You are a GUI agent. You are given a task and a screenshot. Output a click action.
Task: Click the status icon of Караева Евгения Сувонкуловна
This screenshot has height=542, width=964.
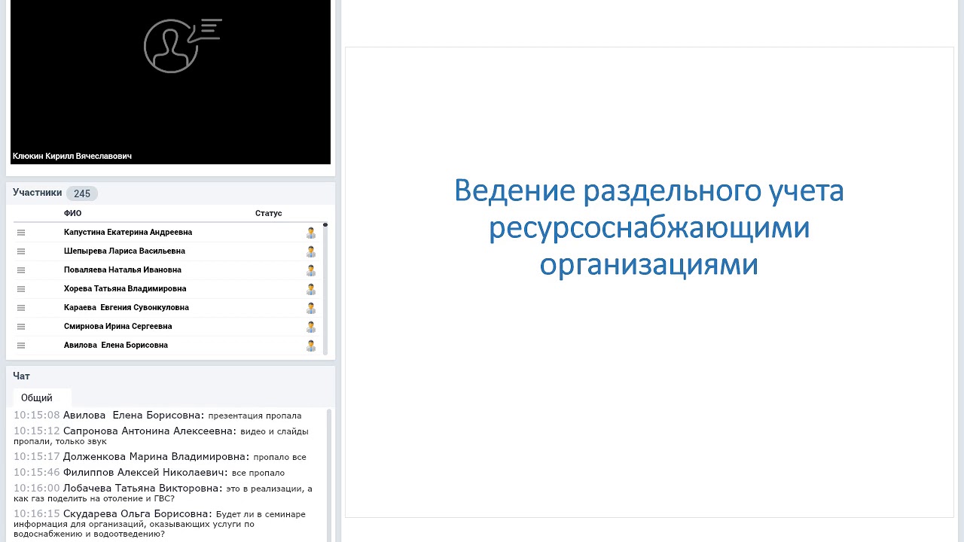(x=310, y=308)
